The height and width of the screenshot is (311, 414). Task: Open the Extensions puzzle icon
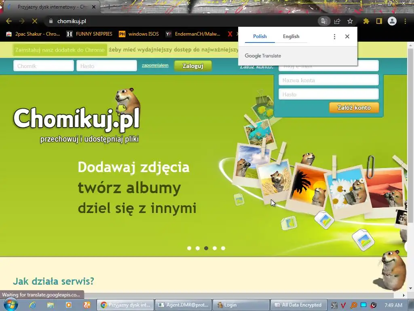click(x=366, y=21)
